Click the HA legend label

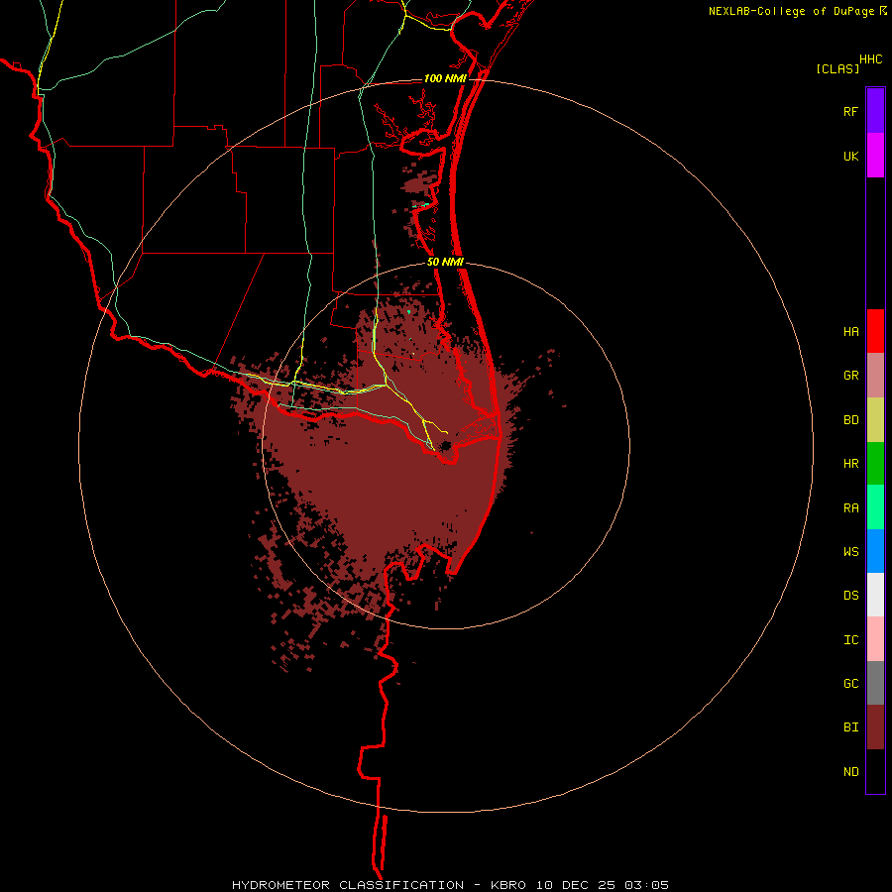coord(850,332)
